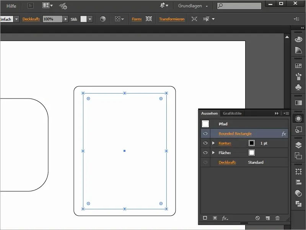Open the bottom dock panel icon below Pathfinder

298,204
